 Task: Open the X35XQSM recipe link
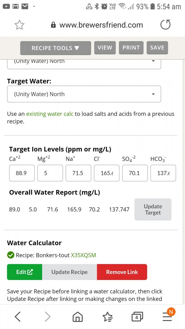[83, 255]
